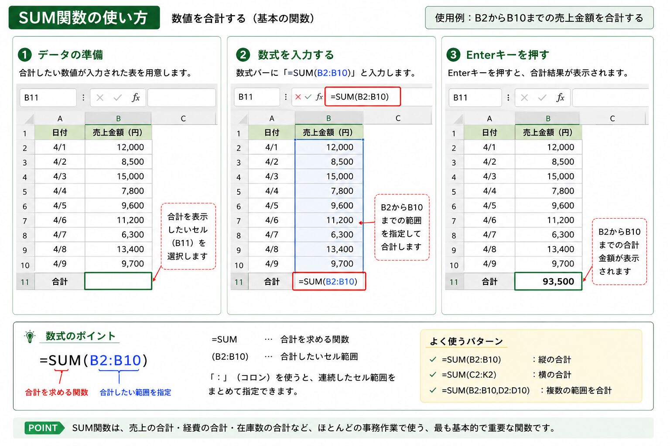Click the select-all corner triangle in step 2 sheet
The width and height of the screenshot is (670, 446).
pos(243,119)
